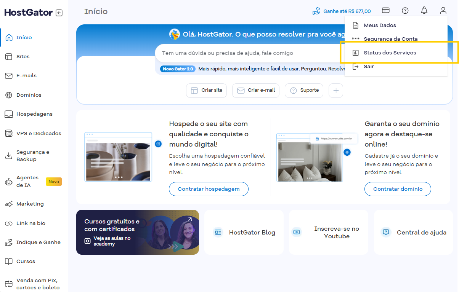Click the user profile icon in header
This screenshot has height=292, width=459.
tap(443, 11)
